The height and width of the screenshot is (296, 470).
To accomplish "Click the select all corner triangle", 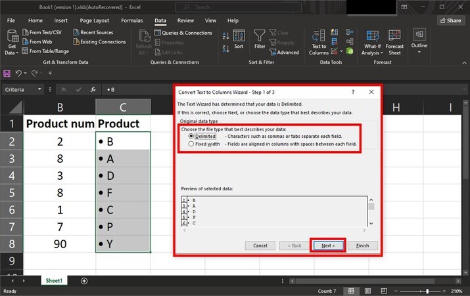I will (x=14, y=107).
